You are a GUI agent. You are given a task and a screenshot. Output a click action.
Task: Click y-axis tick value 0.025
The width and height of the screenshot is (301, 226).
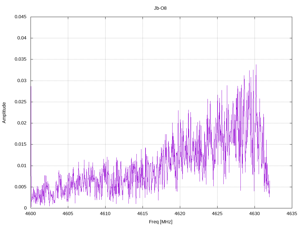click(21, 102)
